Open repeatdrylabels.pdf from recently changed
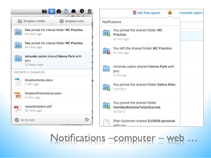 52,108
